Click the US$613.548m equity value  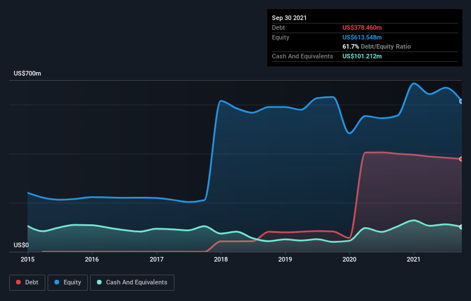tap(362, 37)
